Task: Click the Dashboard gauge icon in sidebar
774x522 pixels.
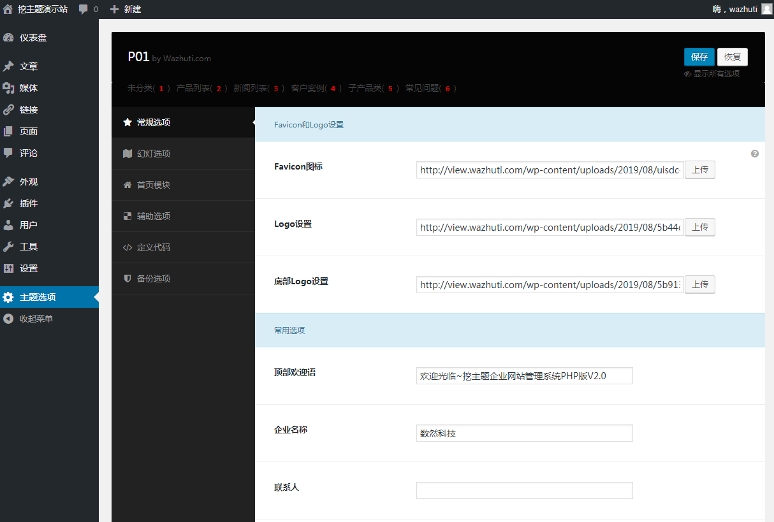Action: pyautogui.click(x=8, y=38)
